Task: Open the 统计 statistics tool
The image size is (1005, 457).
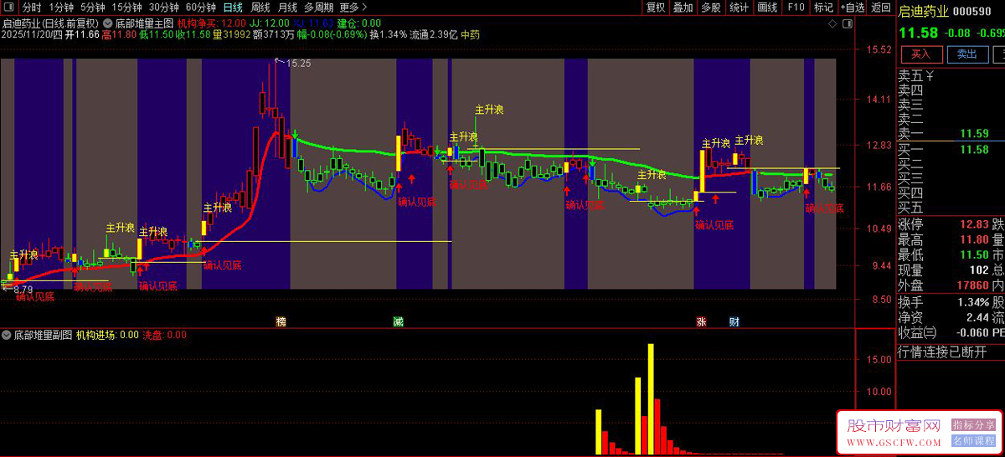Action: click(x=740, y=8)
